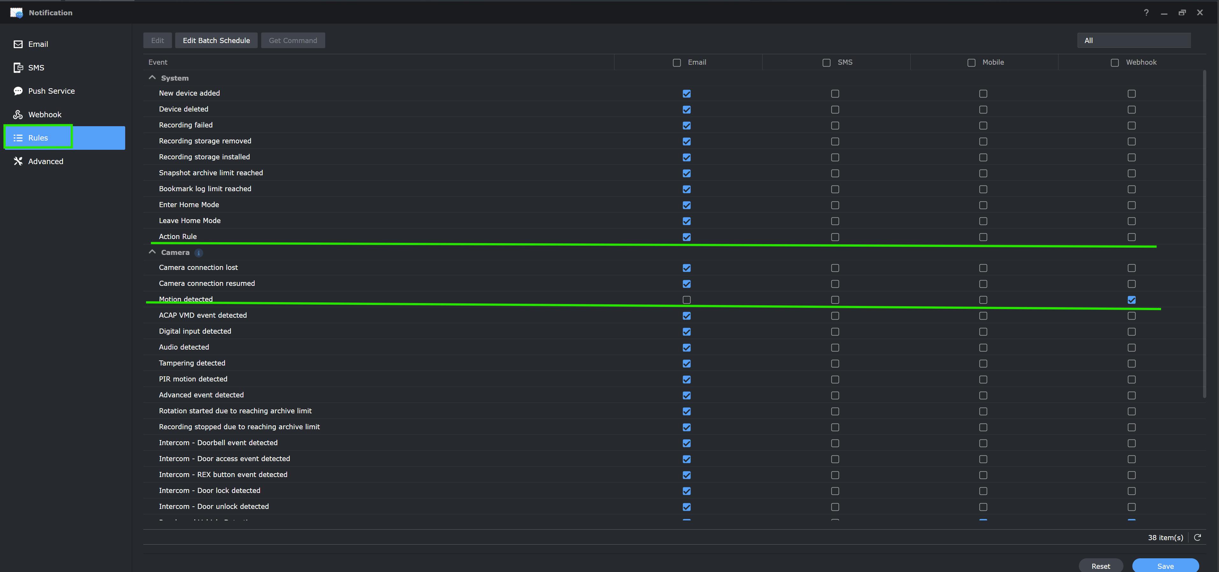This screenshot has width=1219, height=572.
Task: Toggle the SMS column header checkbox
Action: coord(826,62)
